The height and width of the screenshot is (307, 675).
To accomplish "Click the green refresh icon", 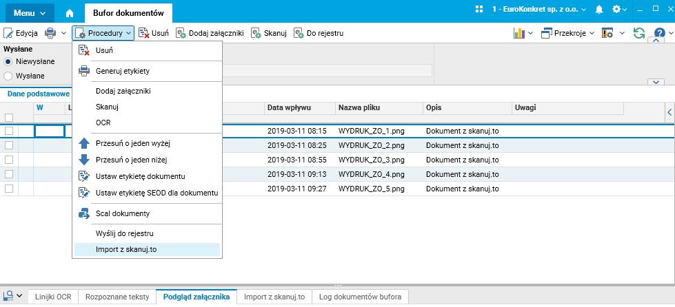I will click(639, 33).
